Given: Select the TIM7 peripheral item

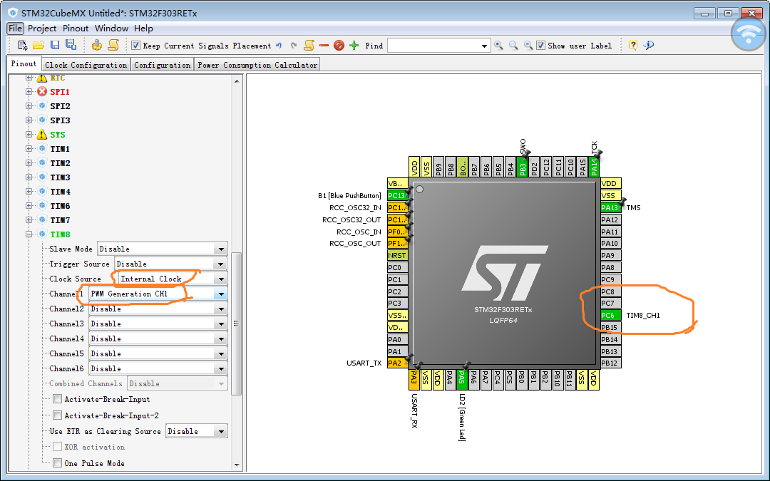Looking at the screenshot, I should (60, 220).
